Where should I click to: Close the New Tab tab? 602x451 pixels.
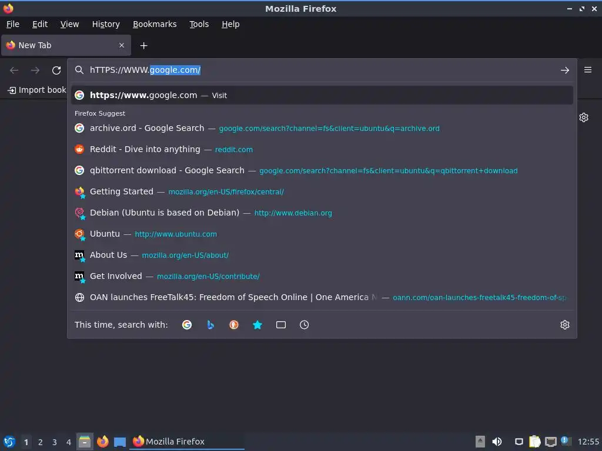pyautogui.click(x=122, y=45)
